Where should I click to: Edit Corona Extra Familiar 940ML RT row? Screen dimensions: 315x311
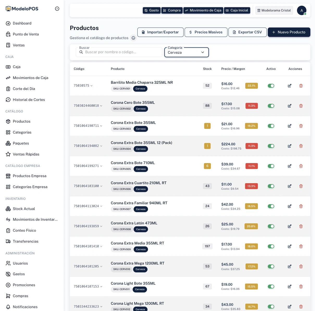point(289,206)
